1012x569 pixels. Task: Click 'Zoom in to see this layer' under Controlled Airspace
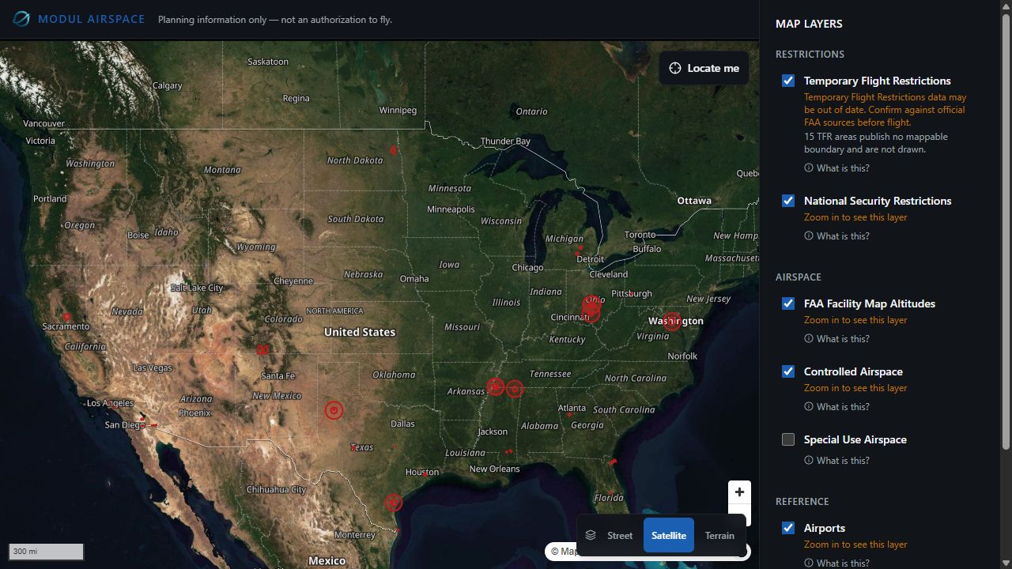(x=855, y=388)
